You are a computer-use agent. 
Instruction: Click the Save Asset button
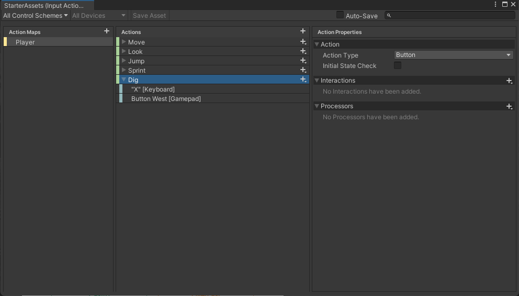coord(149,16)
